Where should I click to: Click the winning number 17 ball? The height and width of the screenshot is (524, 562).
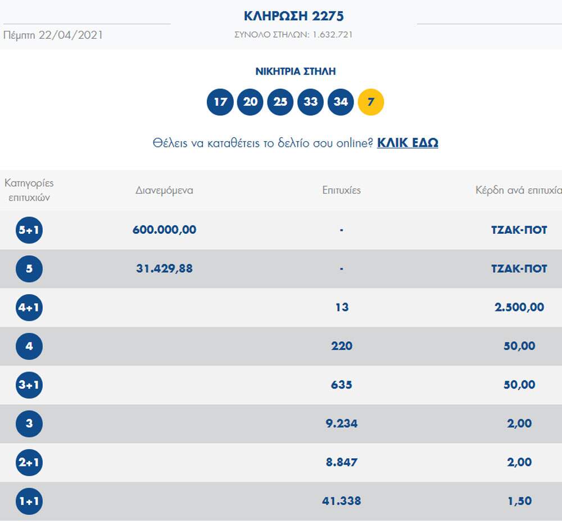click(220, 102)
